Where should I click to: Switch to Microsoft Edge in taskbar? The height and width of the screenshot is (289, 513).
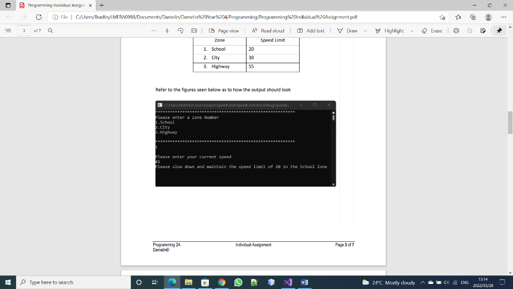(x=172, y=282)
